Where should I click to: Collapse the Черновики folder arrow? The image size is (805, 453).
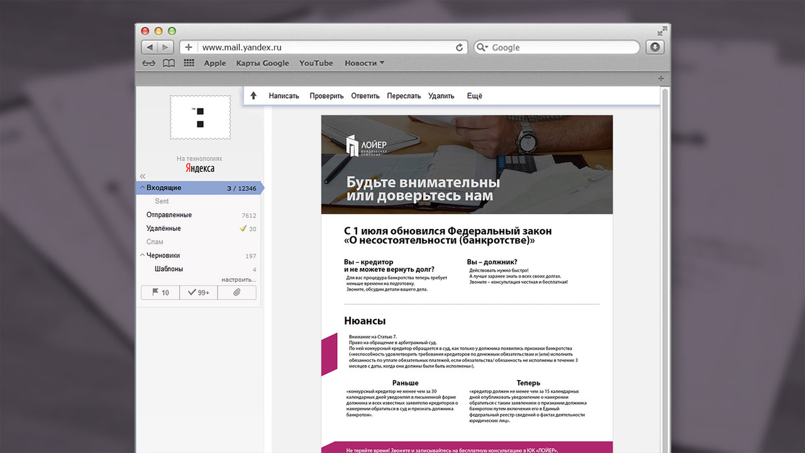click(142, 255)
